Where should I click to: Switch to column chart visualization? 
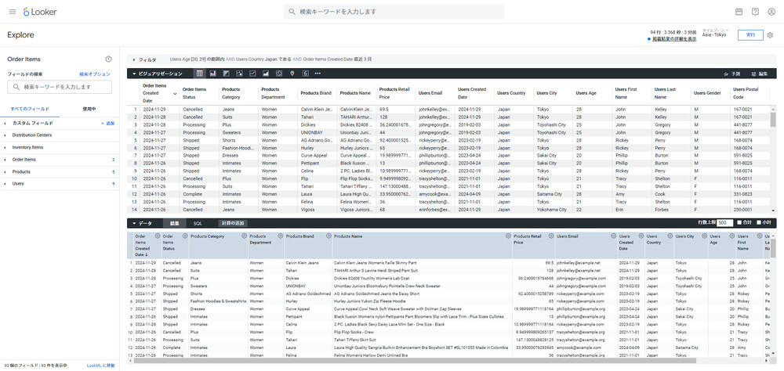(x=213, y=74)
